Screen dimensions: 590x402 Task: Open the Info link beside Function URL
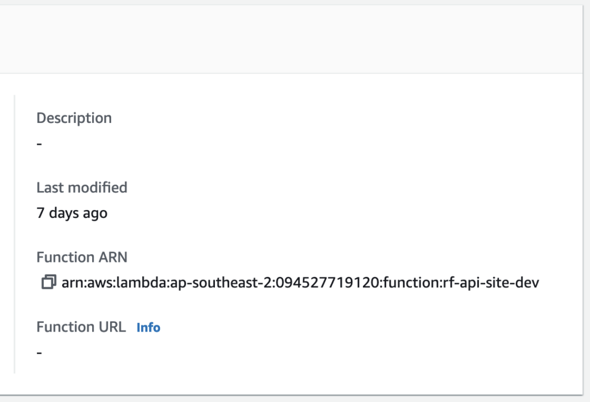click(148, 328)
